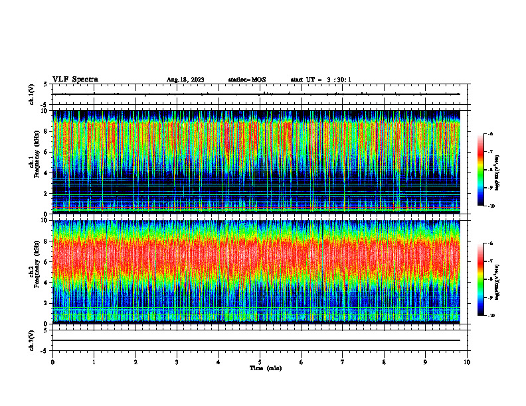Click the ch.2 spectrogram color bar
Image resolution: width=526 pixels, height=406 pixels.
coord(481,279)
